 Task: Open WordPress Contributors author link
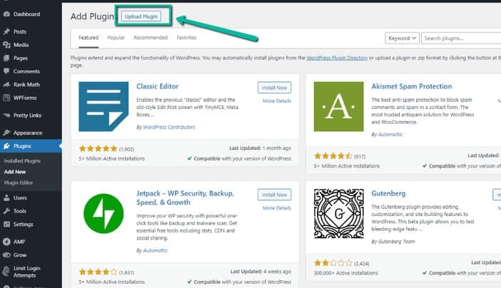[x=168, y=127]
